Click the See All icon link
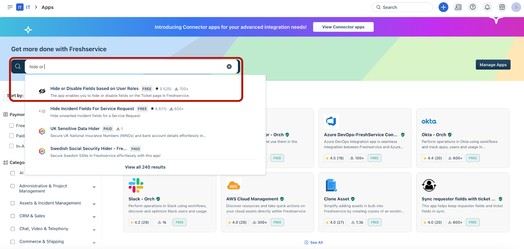Viewport: 524px width, 249px height. (314, 242)
